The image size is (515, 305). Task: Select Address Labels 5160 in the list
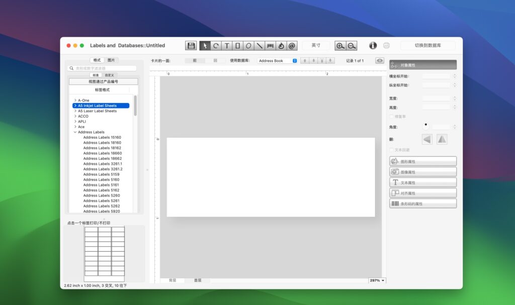pos(101,179)
